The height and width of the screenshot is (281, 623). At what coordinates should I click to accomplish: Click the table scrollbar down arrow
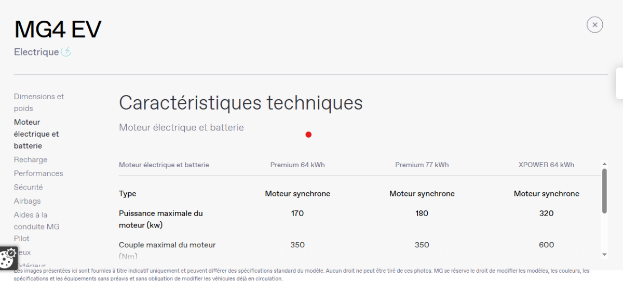[604, 254]
